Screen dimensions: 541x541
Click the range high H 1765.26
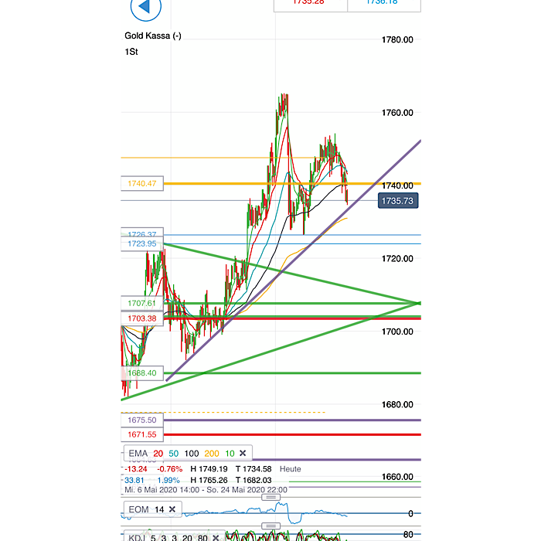pos(209,480)
